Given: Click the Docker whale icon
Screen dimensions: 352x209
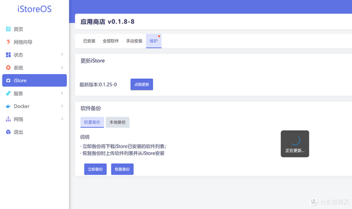Looking at the screenshot, I should [x=8, y=106].
